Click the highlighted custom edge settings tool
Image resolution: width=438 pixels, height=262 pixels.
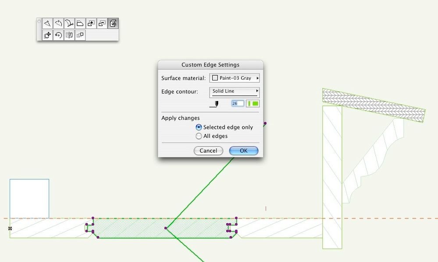click(113, 24)
